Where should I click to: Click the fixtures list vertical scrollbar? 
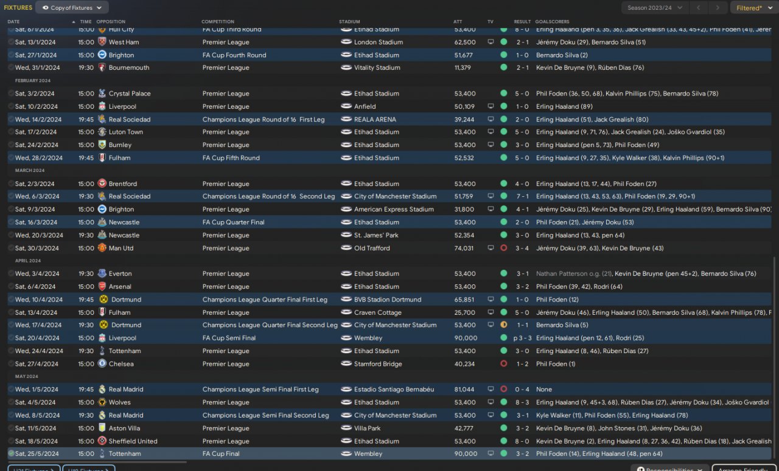click(x=775, y=358)
